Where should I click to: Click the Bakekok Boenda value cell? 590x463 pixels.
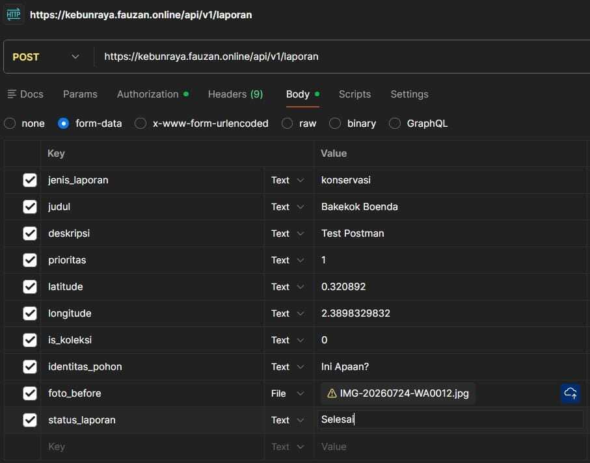point(449,207)
